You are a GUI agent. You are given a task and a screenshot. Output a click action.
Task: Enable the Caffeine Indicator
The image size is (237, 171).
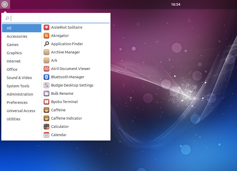coord(67,118)
